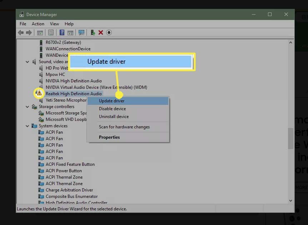Click the Charge Arbitration Driver icon

41,190
